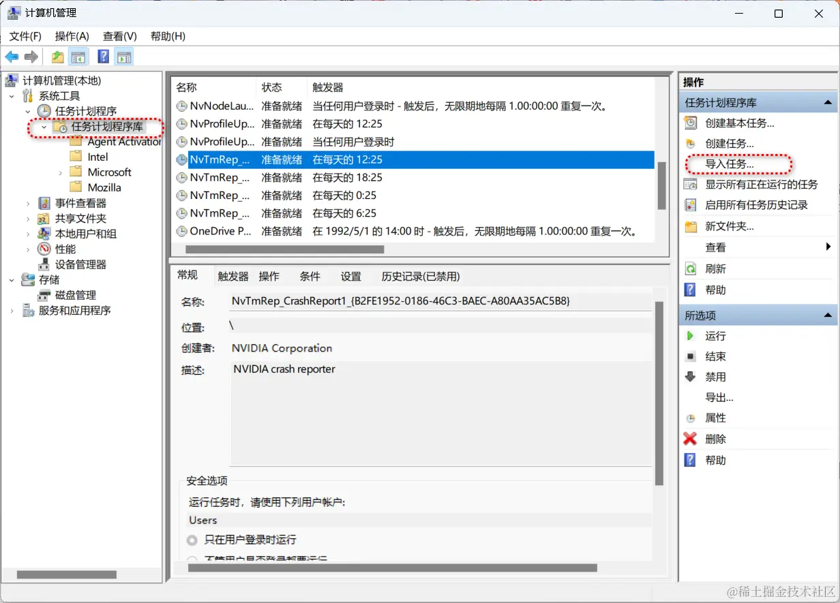Image resolution: width=840 pixels, height=603 pixels.
Task: Switch to the 条件 tab
Action: [310, 276]
